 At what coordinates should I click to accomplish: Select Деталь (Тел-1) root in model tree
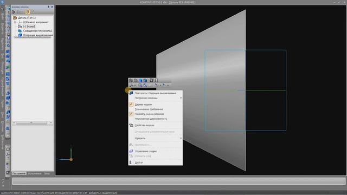click(x=27, y=18)
